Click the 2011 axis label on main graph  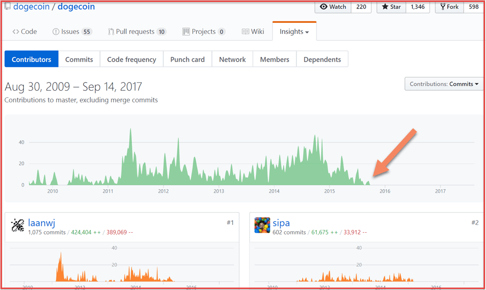coord(108,191)
